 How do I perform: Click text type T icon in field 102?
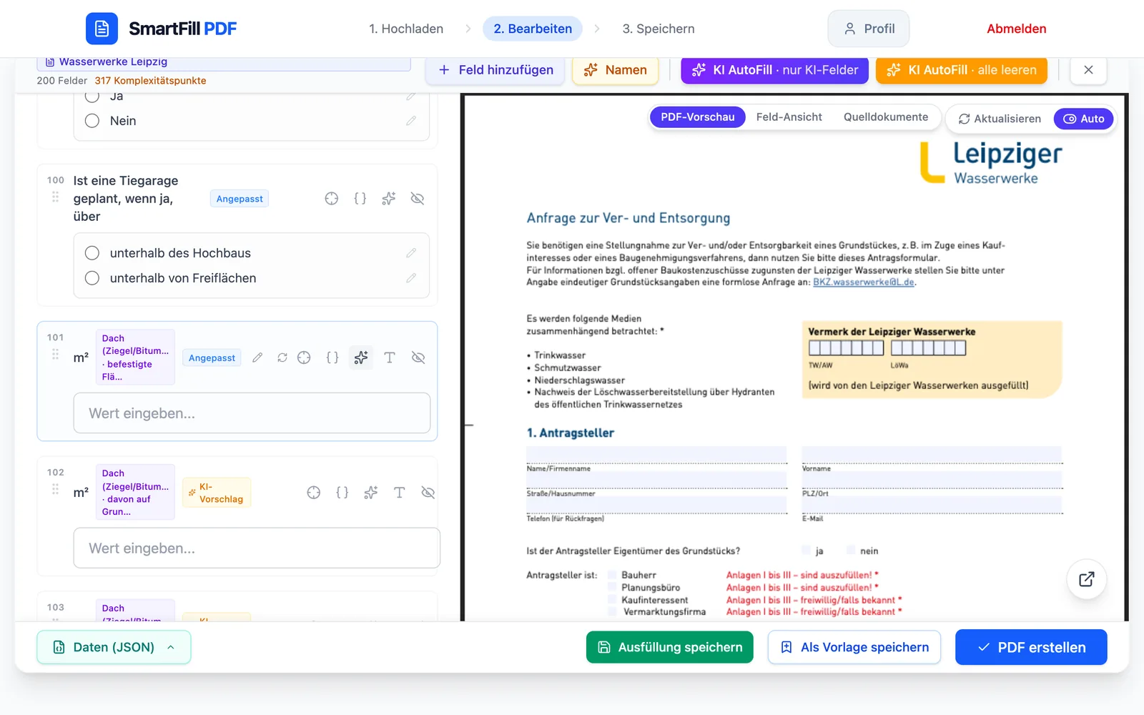click(399, 493)
